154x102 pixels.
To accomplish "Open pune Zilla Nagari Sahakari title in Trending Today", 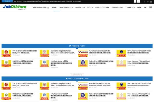I will (63, 52).
